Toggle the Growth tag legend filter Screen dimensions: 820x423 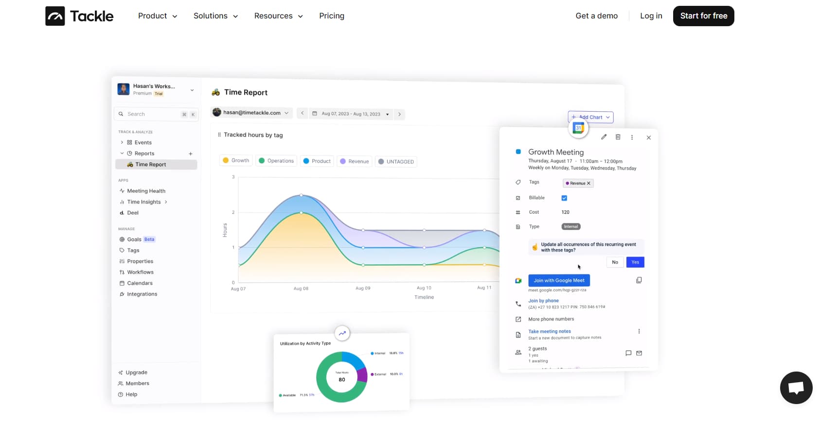[236, 161]
